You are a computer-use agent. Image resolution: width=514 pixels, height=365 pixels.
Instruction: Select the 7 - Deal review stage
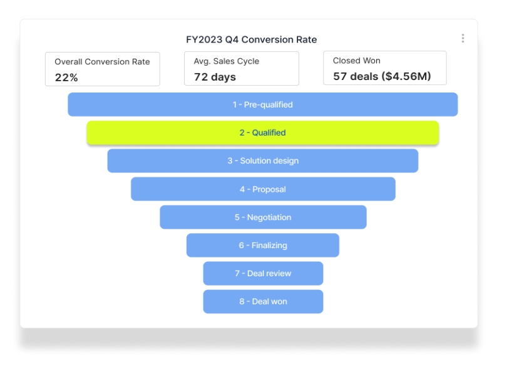tap(263, 273)
